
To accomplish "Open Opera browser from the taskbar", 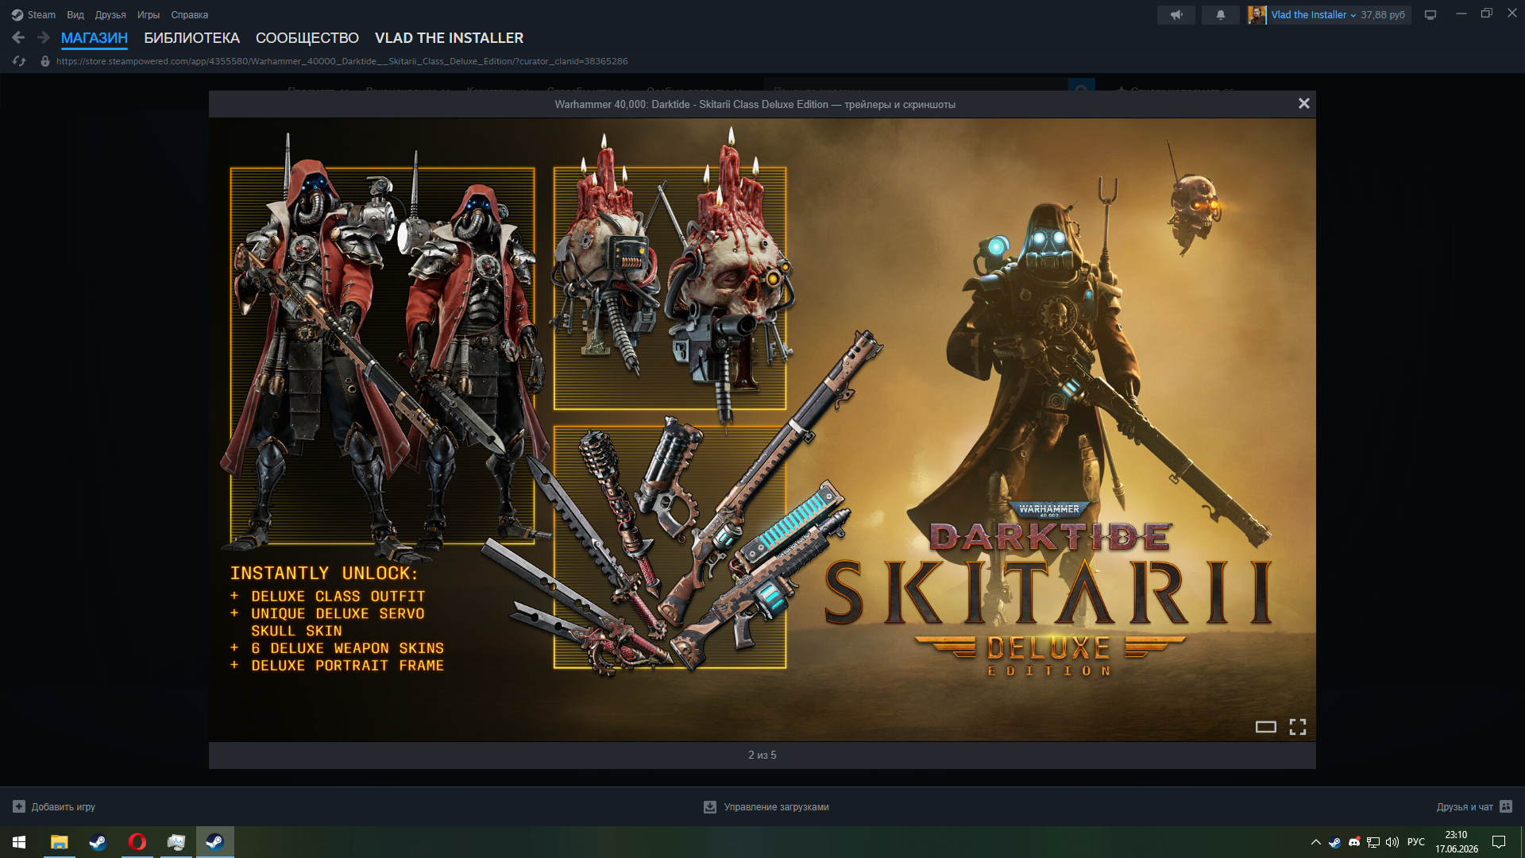I will [x=137, y=842].
